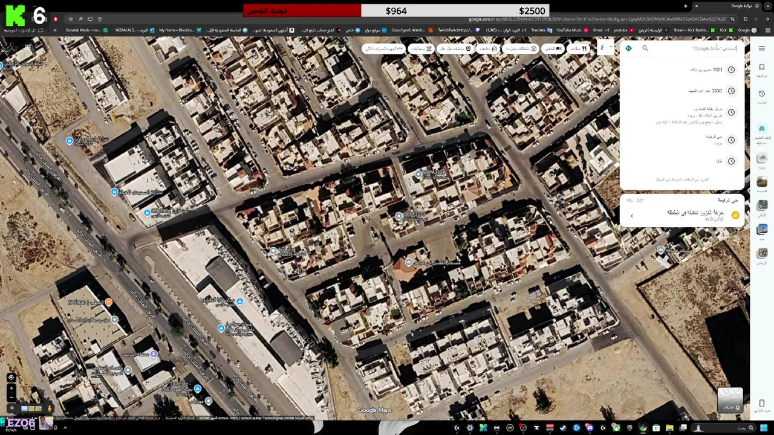
Task: Select the Pharmacies category chip
Action: pyautogui.click(x=421, y=48)
